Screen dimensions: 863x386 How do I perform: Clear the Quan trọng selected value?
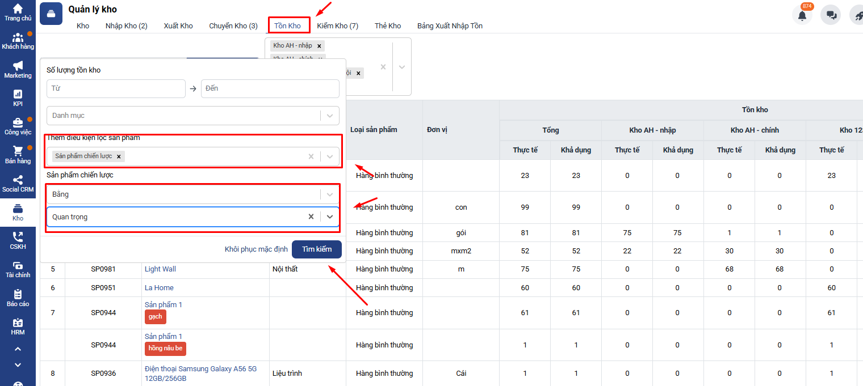pyautogui.click(x=311, y=217)
